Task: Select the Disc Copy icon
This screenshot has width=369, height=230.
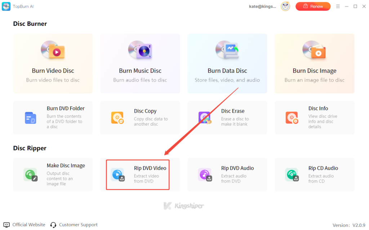Action: pos(117,118)
